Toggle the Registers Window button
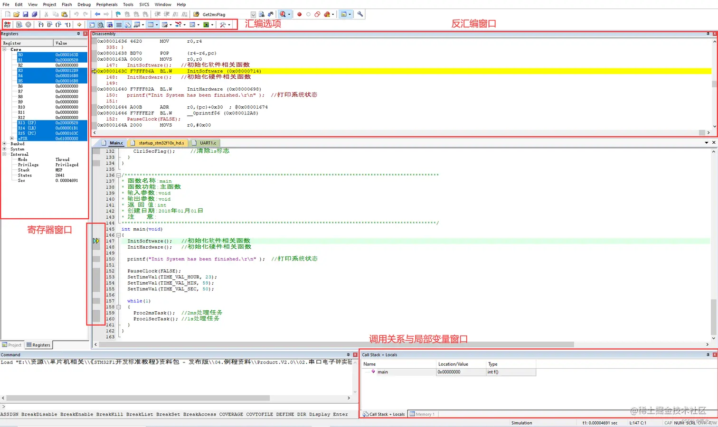Viewport: 718px width, 427px height. pyautogui.click(x=119, y=25)
